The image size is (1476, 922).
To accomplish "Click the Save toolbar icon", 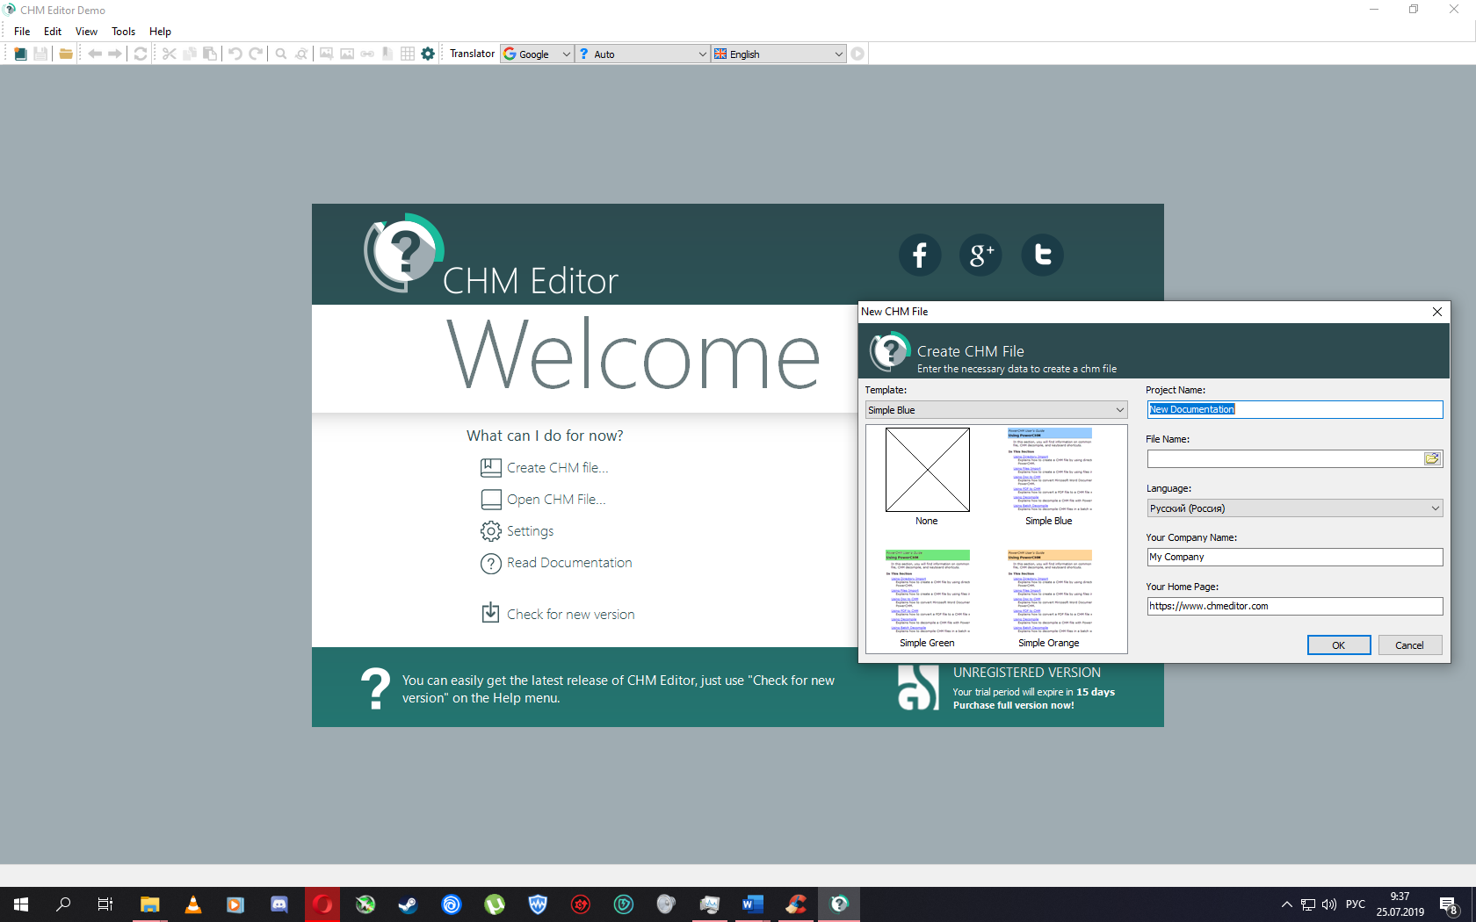I will [x=40, y=54].
